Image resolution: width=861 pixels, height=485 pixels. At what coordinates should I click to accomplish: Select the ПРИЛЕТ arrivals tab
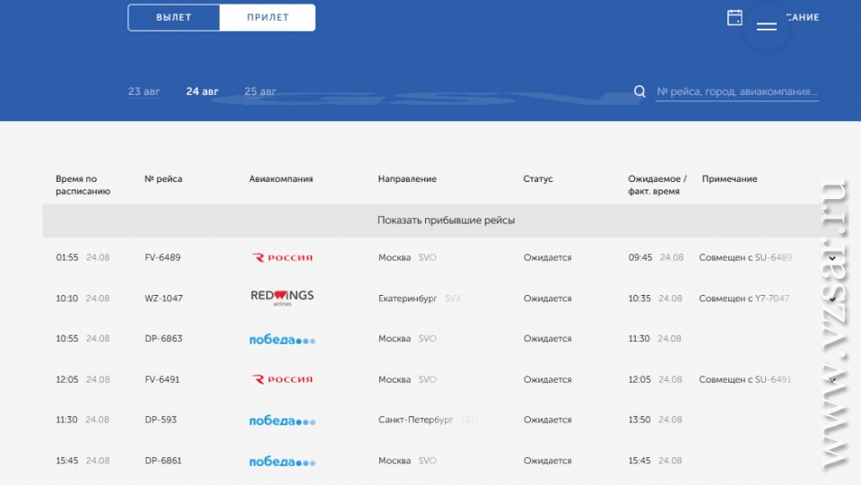click(267, 18)
